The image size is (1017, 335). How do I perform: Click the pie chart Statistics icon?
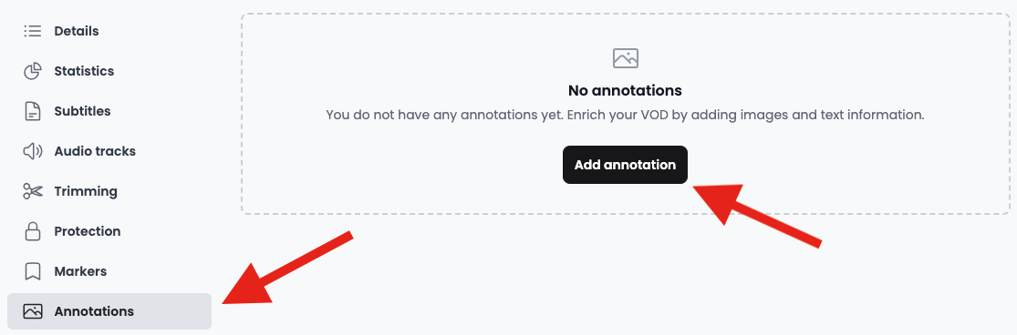(33, 71)
